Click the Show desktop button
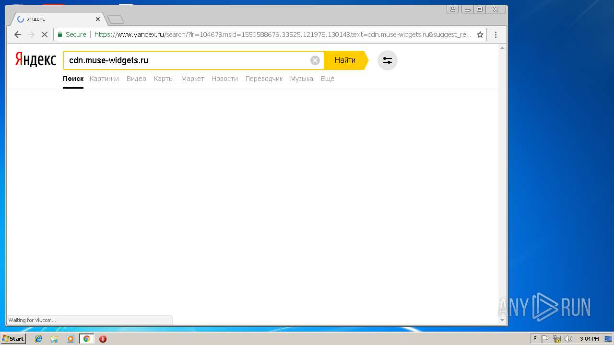The width and height of the screenshot is (614, 345). (x=608, y=339)
